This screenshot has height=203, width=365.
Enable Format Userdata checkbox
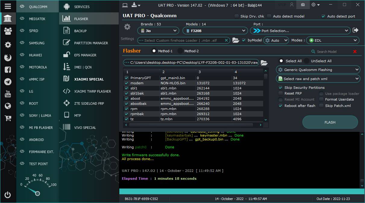tap(321, 99)
